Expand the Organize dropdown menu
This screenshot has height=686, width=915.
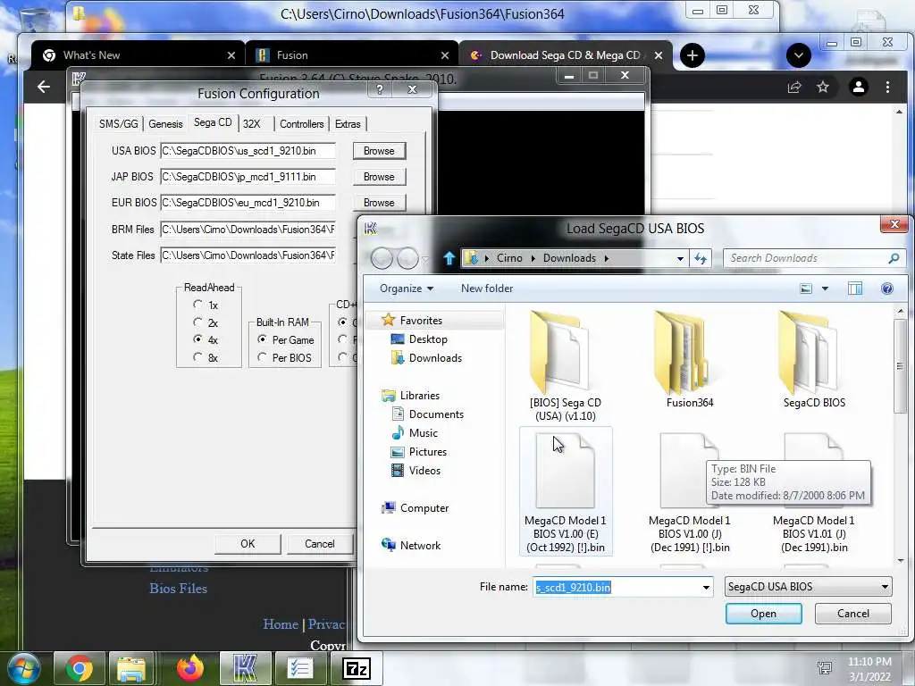(x=407, y=289)
